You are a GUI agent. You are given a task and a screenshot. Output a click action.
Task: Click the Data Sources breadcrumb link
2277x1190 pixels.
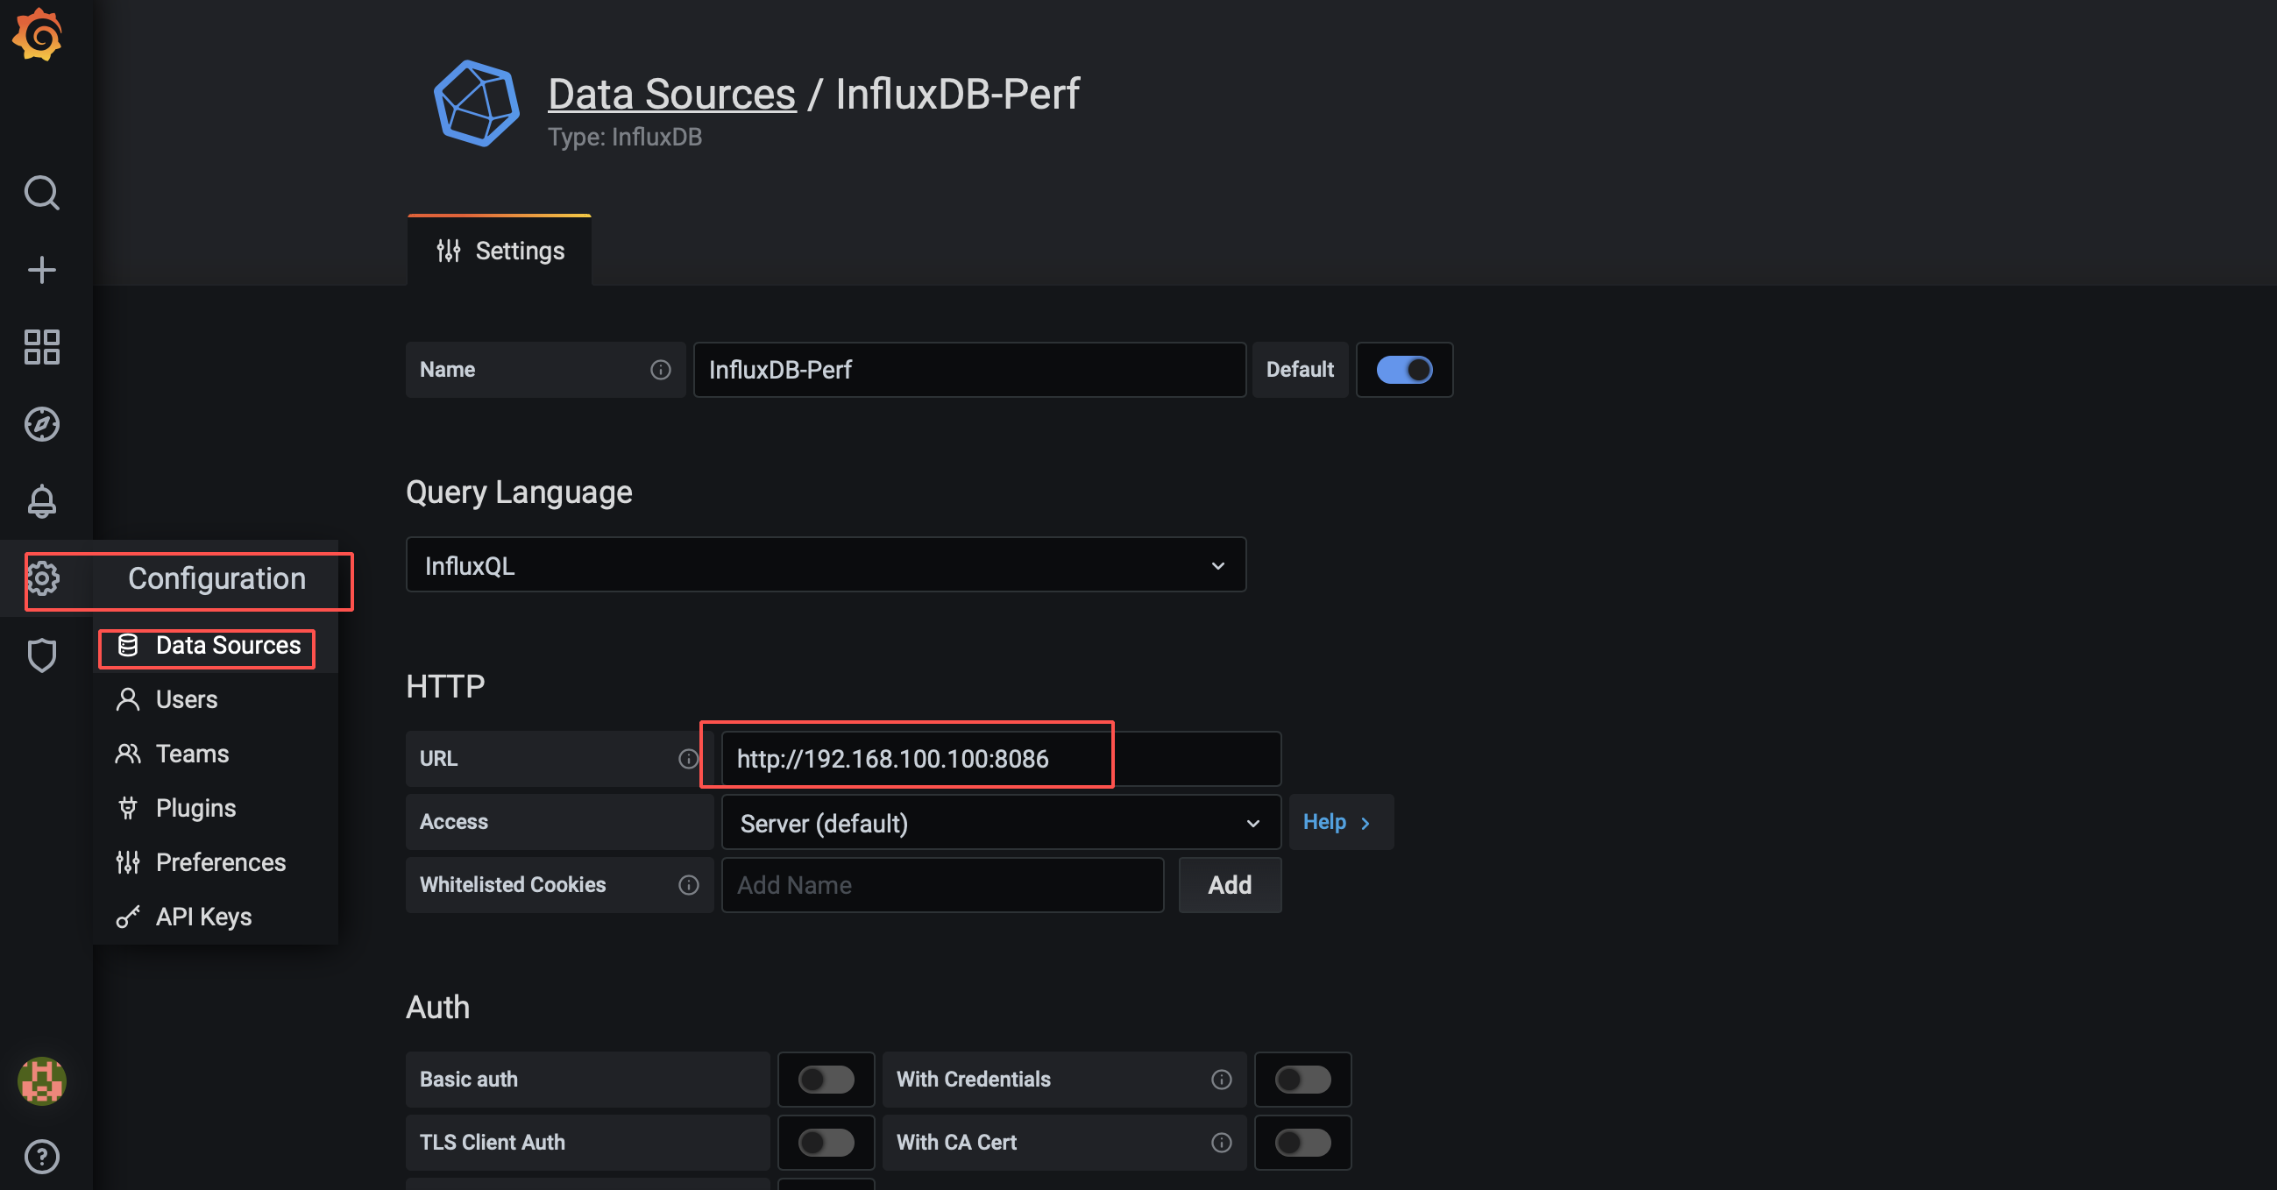click(x=671, y=94)
